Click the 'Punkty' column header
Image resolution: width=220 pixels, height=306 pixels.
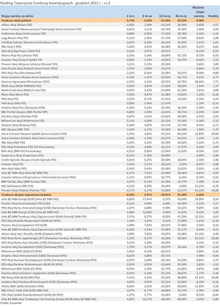click(x=214, y=16)
